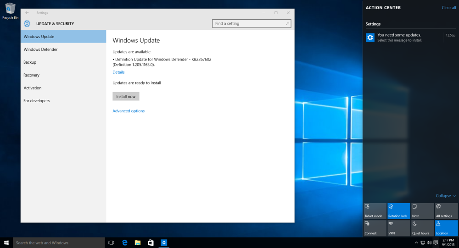459x248 pixels.
Task: Open the Note quick action
Action: point(422,211)
